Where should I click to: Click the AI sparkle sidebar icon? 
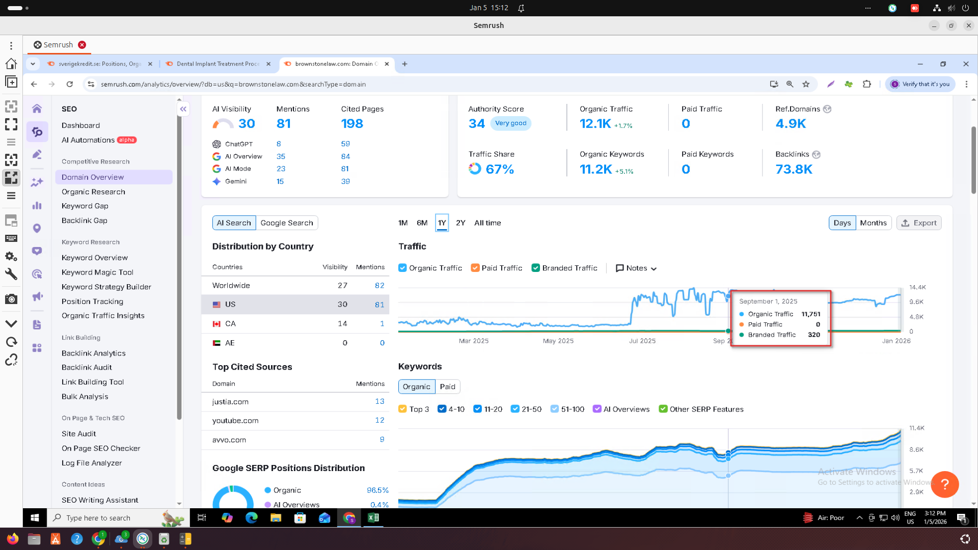pyautogui.click(x=37, y=182)
